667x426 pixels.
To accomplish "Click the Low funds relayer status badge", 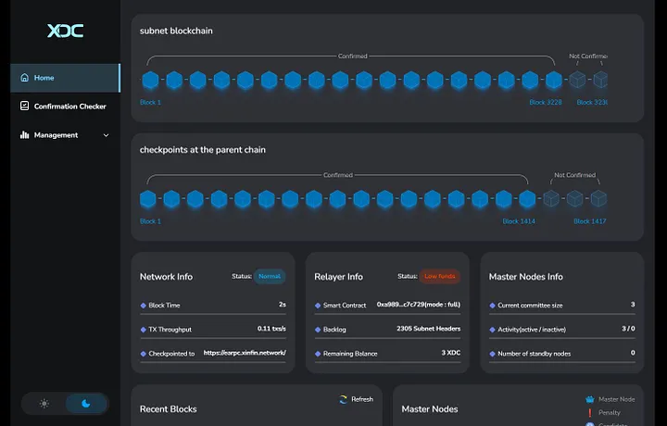I will (441, 276).
